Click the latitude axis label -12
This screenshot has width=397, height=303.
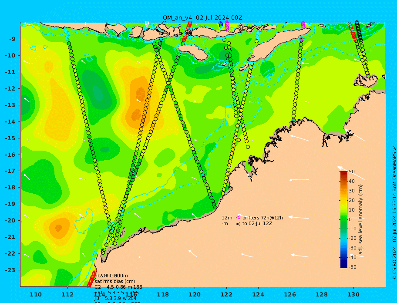coord(10,89)
